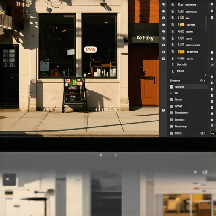Click the vertical scrollbar of the upper layer list
The width and height of the screenshot is (216, 216).
click(x=205, y=23)
